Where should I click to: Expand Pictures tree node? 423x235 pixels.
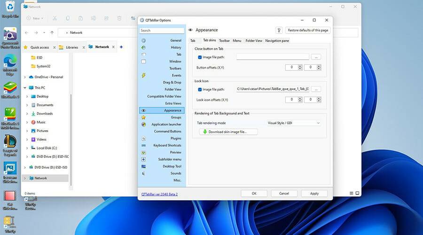(x=27, y=131)
